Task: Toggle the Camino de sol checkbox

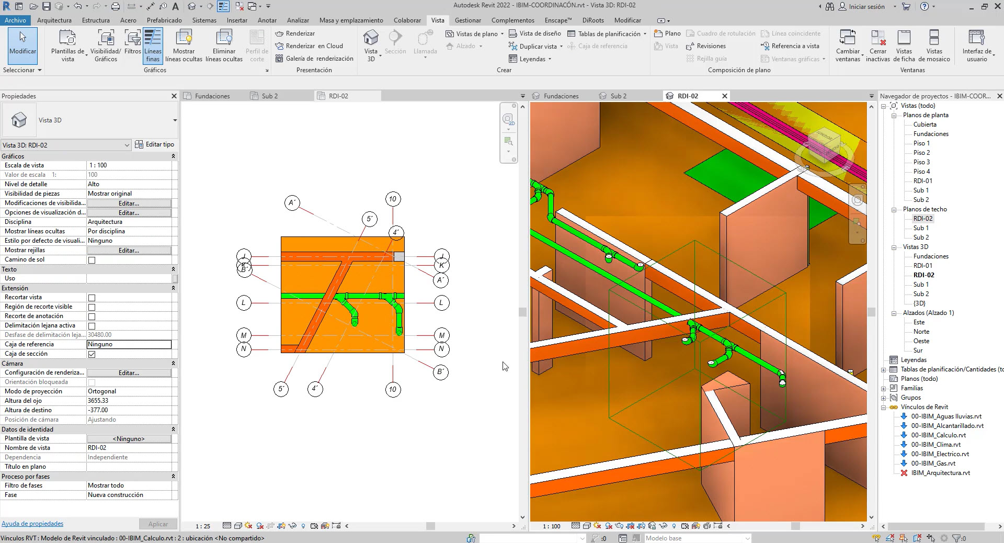Action: pyautogui.click(x=92, y=260)
